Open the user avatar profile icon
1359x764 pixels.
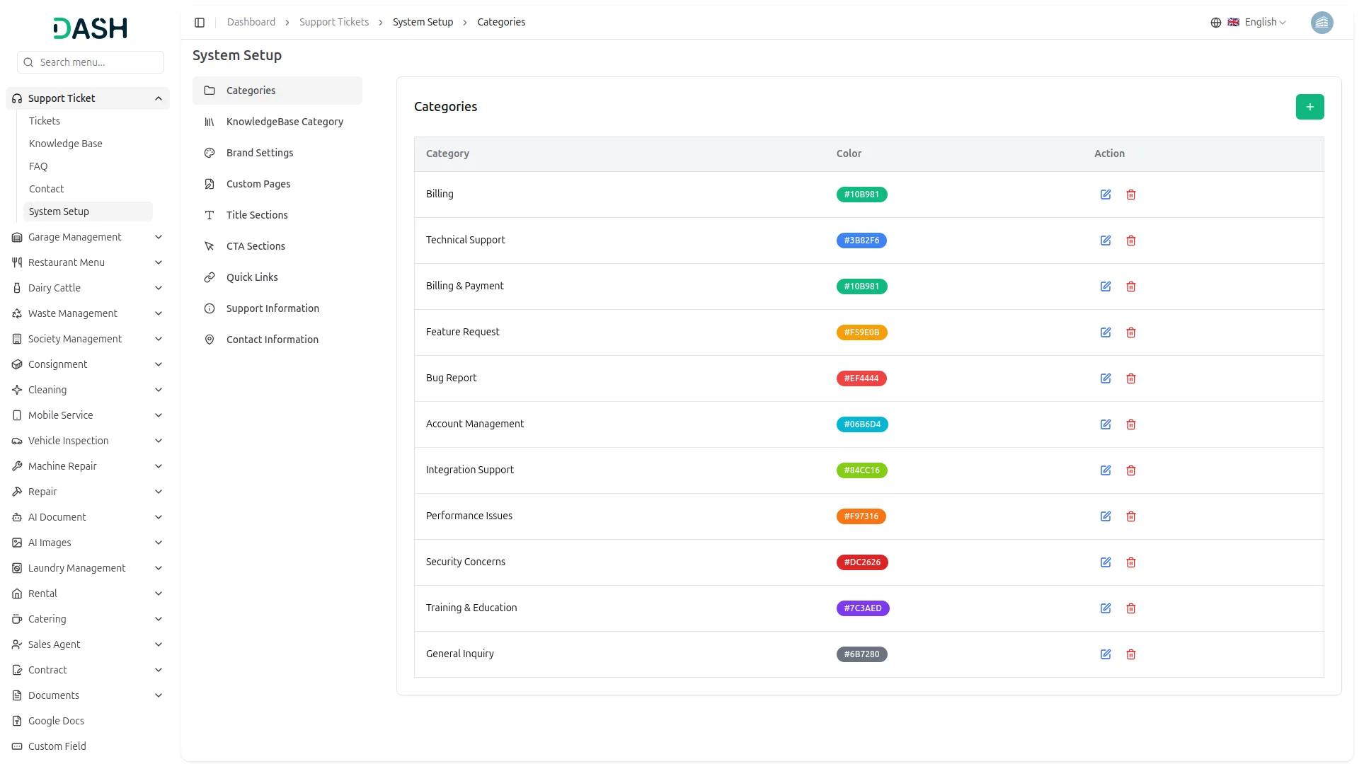pos(1321,23)
